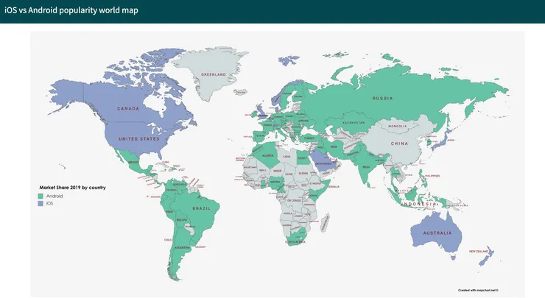Image resolution: width=545 pixels, height=298 pixels.
Task: Click the China label
Action: [399, 143]
